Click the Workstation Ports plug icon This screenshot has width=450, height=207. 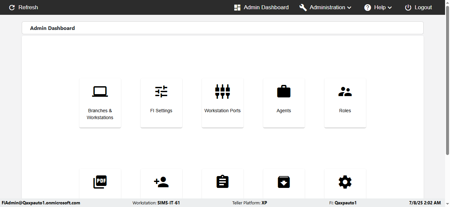click(222, 91)
